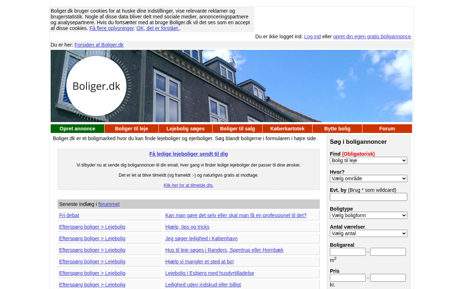The width and height of the screenshot is (463, 289).
Task: Click the '(Obligatorisk)' red label
Action: pos(358,154)
